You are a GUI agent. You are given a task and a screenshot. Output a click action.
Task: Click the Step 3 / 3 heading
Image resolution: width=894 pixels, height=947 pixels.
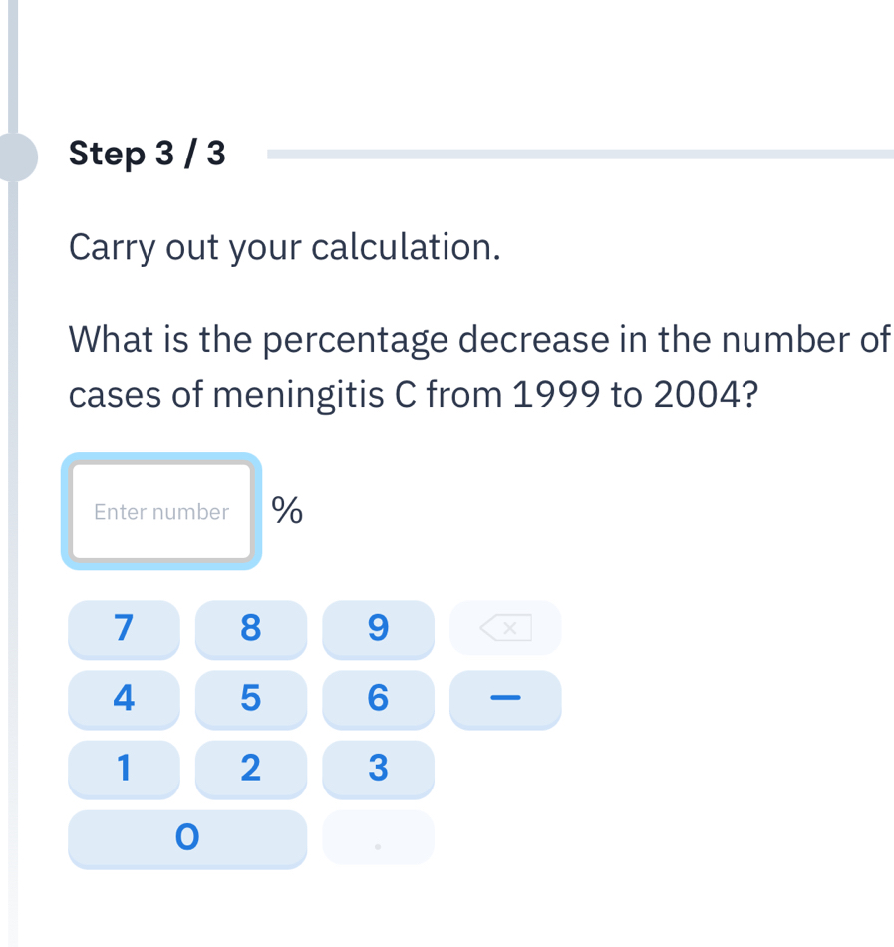coord(149,155)
